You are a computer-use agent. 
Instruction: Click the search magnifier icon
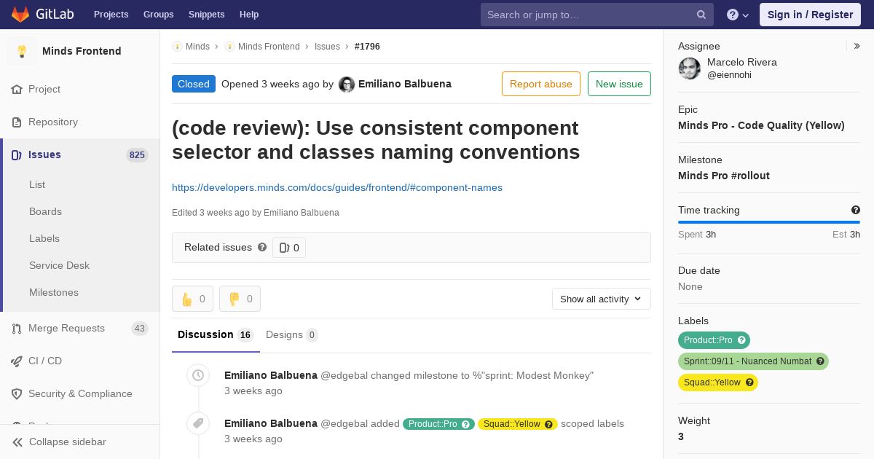tap(701, 15)
